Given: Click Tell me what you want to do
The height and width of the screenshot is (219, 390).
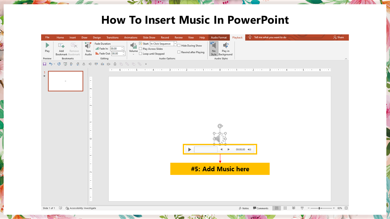Looking at the screenshot, I should click(270, 37).
